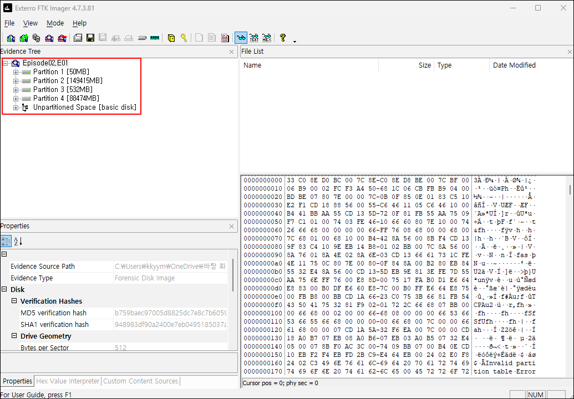Click the Create Disk Image icon
This screenshot has height=399, width=574.
(x=78, y=38)
